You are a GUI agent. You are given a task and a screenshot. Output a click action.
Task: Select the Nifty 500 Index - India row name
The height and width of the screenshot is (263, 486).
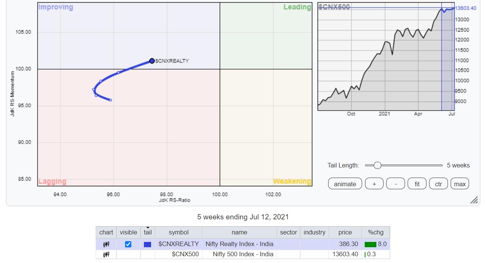pos(239,254)
